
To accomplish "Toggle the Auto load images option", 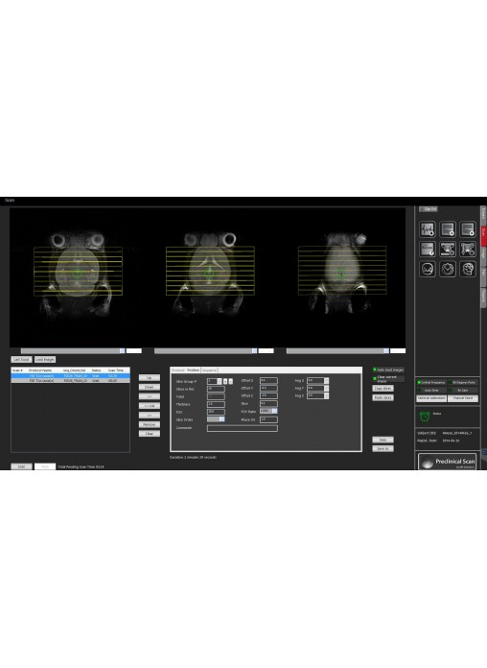I will point(375,370).
